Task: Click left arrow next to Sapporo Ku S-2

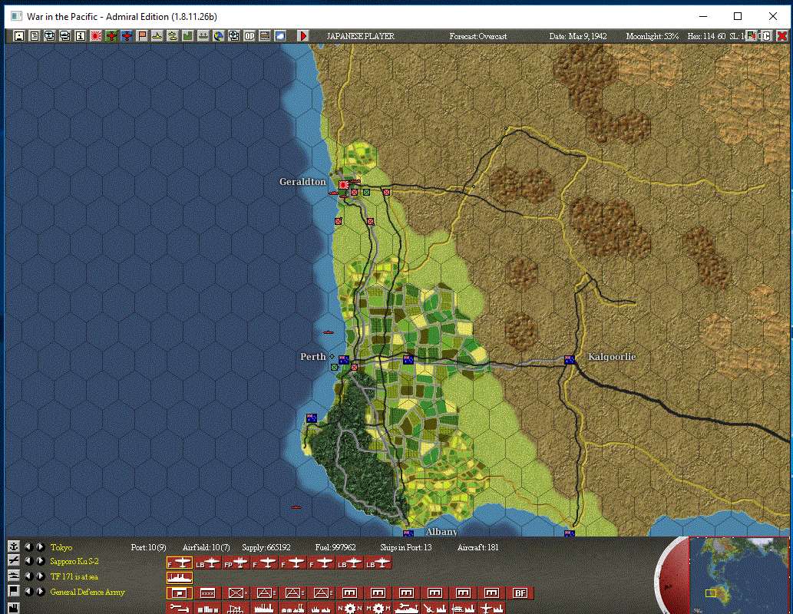Action: (x=29, y=561)
